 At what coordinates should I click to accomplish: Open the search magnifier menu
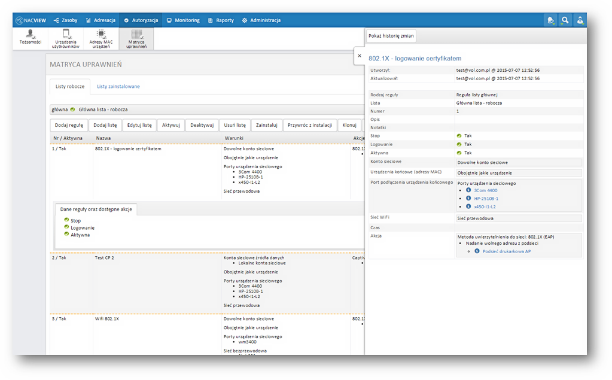coord(565,20)
